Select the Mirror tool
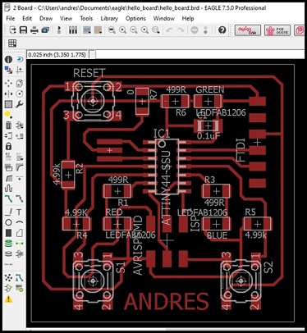Screen dimensions: 307x333 pos(8,94)
